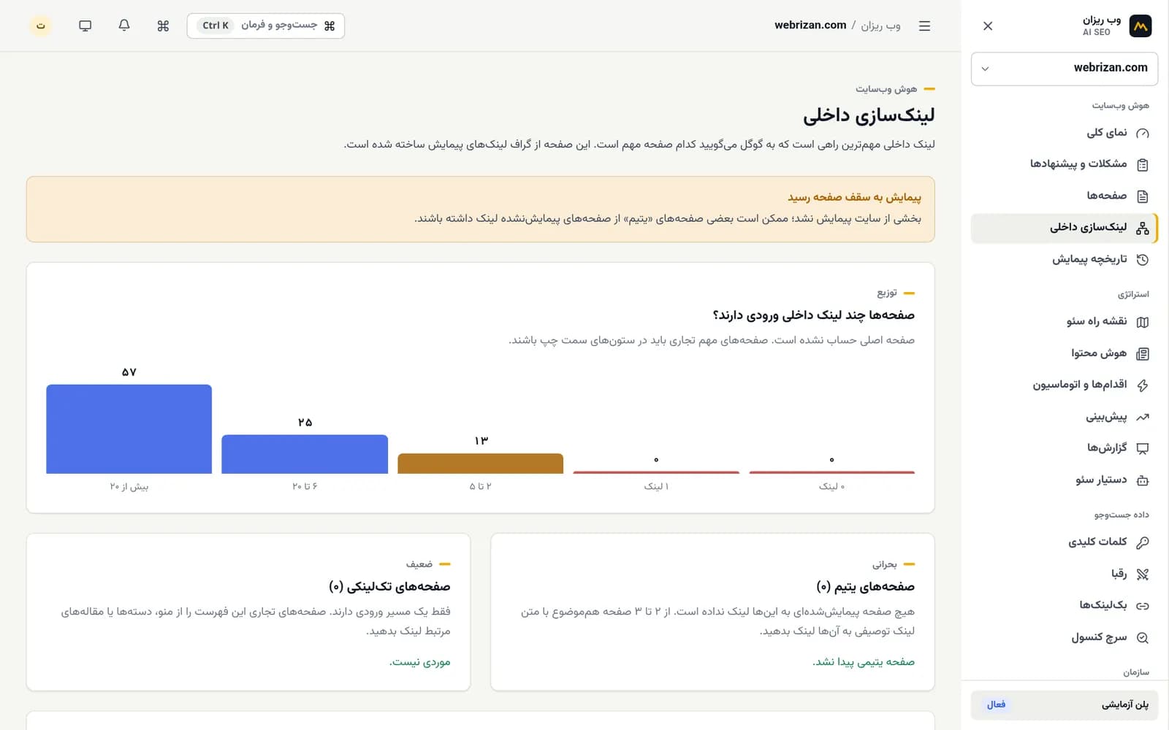The height and width of the screenshot is (730, 1169).
Task: Click the webrizan.com breadcrumb in top bar
Action: (x=810, y=26)
